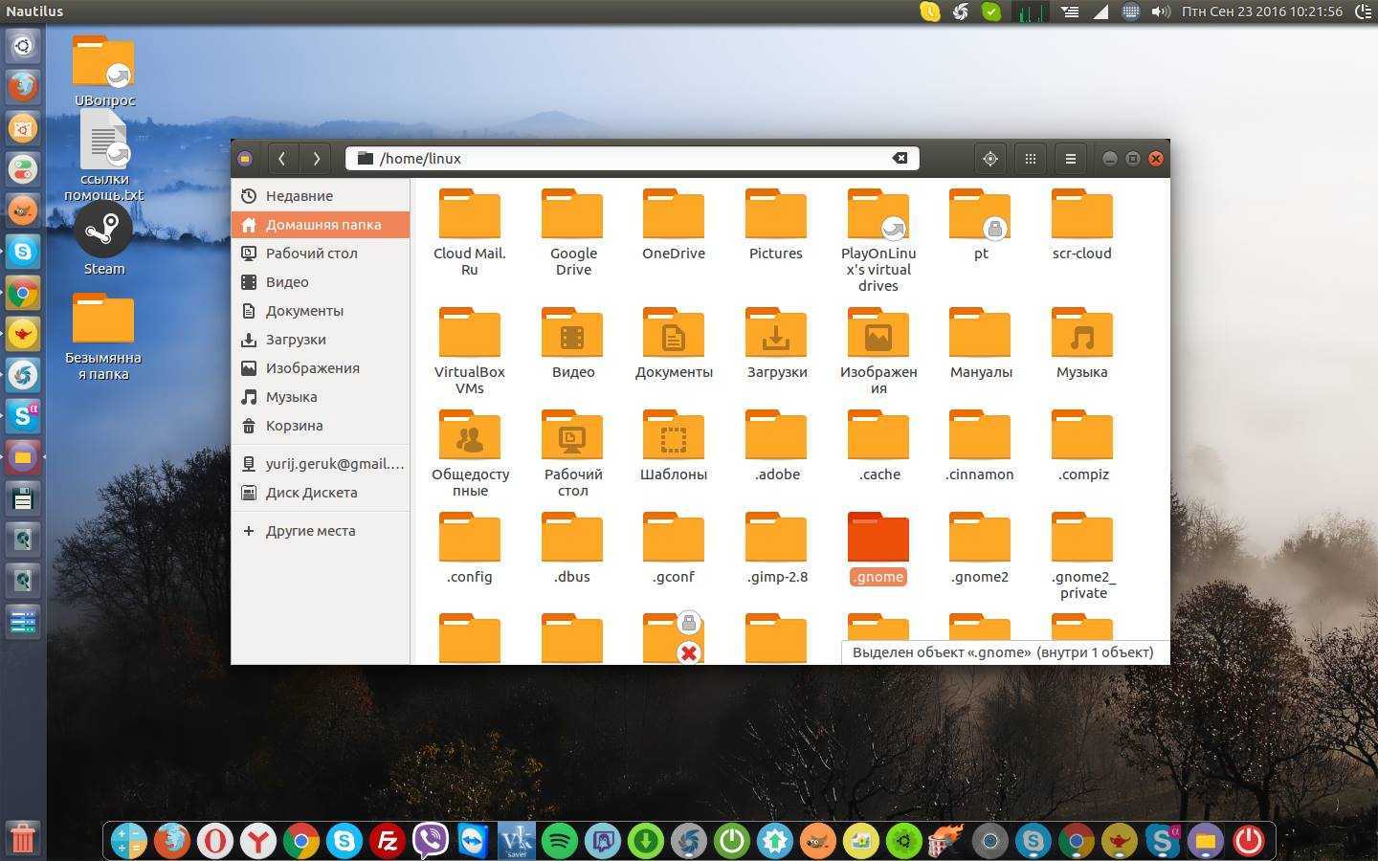Go to Корзина in the sidebar
Image resolution: width=1378 pixels, height=861 pixels.
(294, 426)
